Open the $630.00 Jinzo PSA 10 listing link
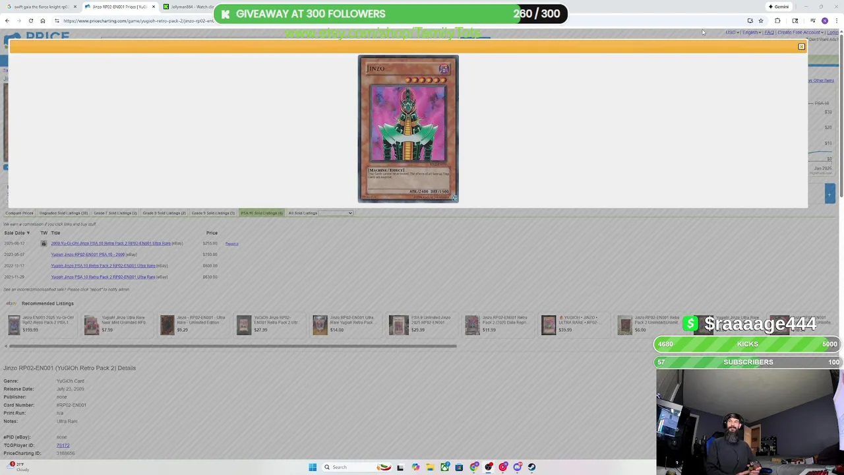 click(x=103, y=277)
